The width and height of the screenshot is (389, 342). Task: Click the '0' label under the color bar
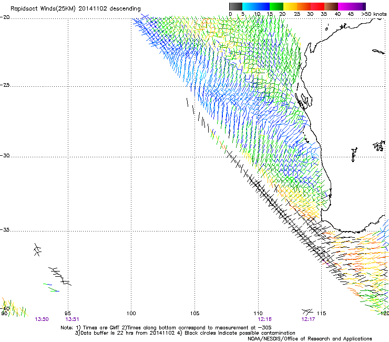[x=230, y=14]
